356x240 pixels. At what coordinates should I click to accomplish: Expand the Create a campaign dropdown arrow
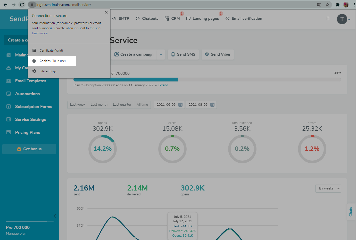point(161,55)
